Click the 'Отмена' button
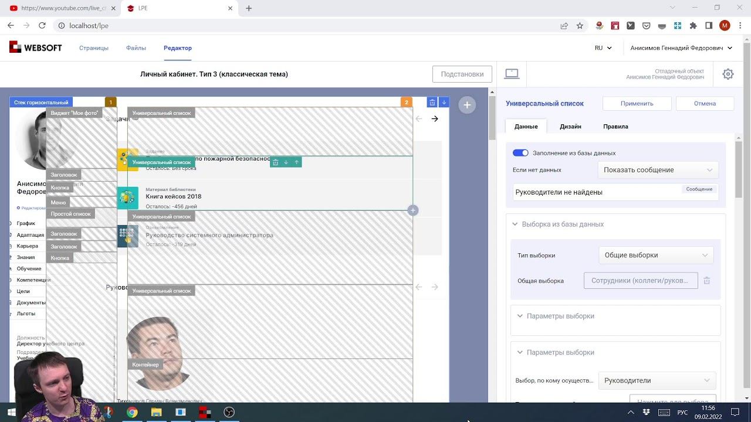Viewport: 751px width, 422px height. [x=705, y=103]
